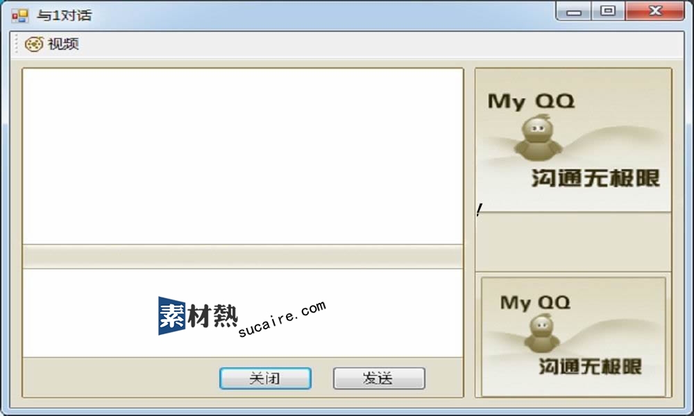Click the video camera reel icon
This screenshot has height=416, width=694.
pyautogui.click(x=33, y=44)
